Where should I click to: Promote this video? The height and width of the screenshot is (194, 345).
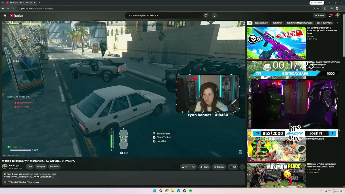click(219, 167)
